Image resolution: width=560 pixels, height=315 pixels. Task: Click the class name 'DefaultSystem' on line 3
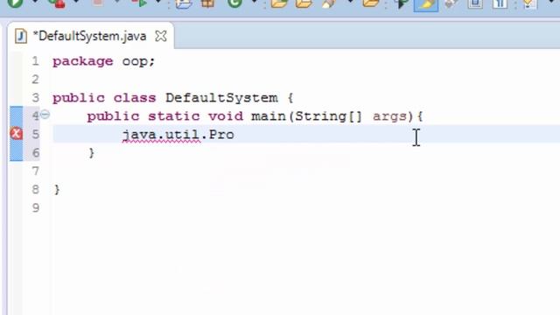(x=221, y=98)
